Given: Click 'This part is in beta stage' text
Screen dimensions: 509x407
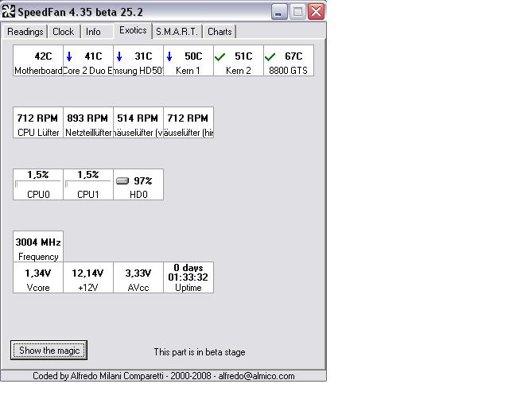Looking at the screenshot, I should tap(200, 352).
